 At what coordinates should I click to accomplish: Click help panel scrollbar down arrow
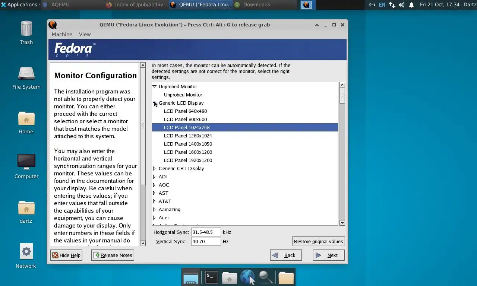point(143,243)
